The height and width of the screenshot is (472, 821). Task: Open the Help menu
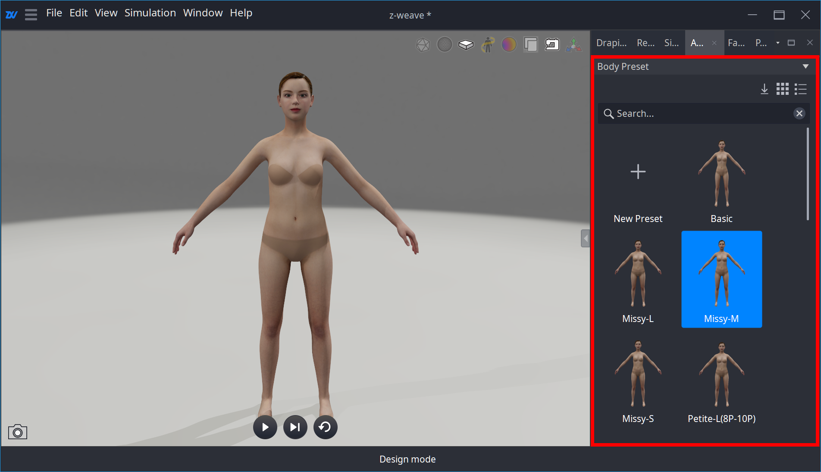click(x=241, y=13)
